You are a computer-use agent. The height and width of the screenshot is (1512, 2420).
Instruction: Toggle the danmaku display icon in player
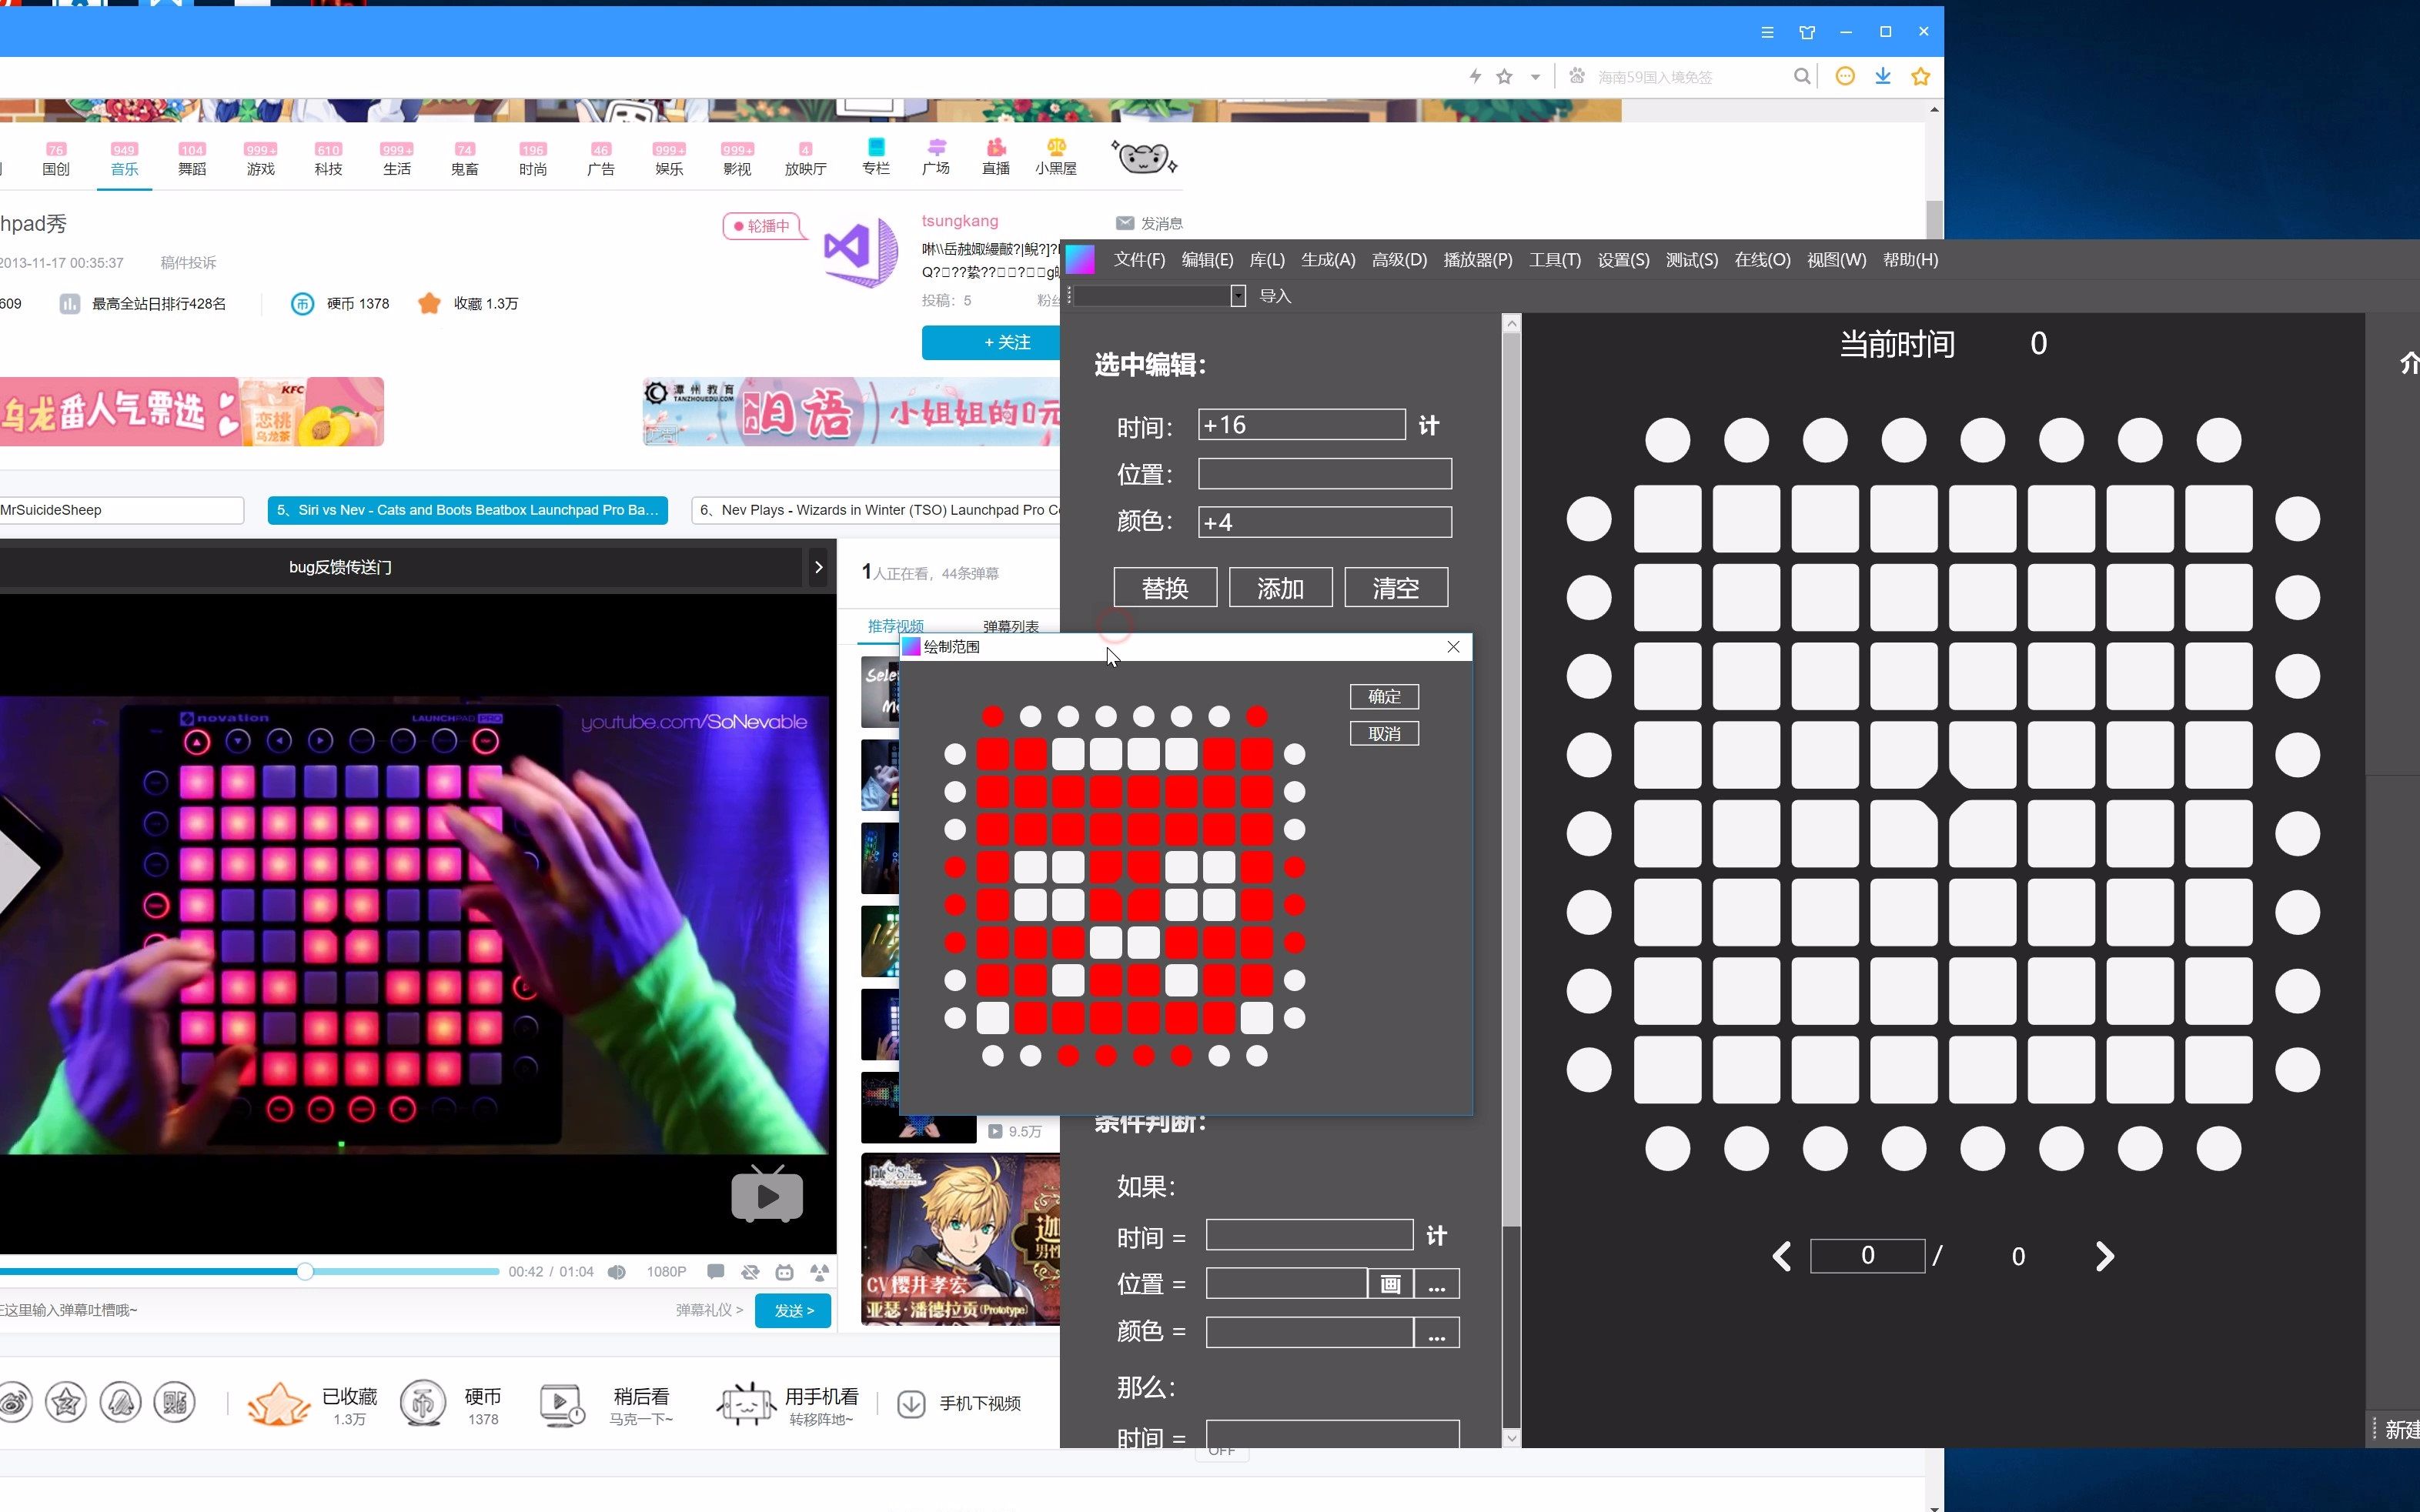pyautogui.click(x=715, y=1272)
